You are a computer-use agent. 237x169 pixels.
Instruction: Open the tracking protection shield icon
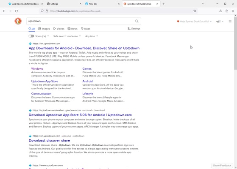click(x=42, y=11)
